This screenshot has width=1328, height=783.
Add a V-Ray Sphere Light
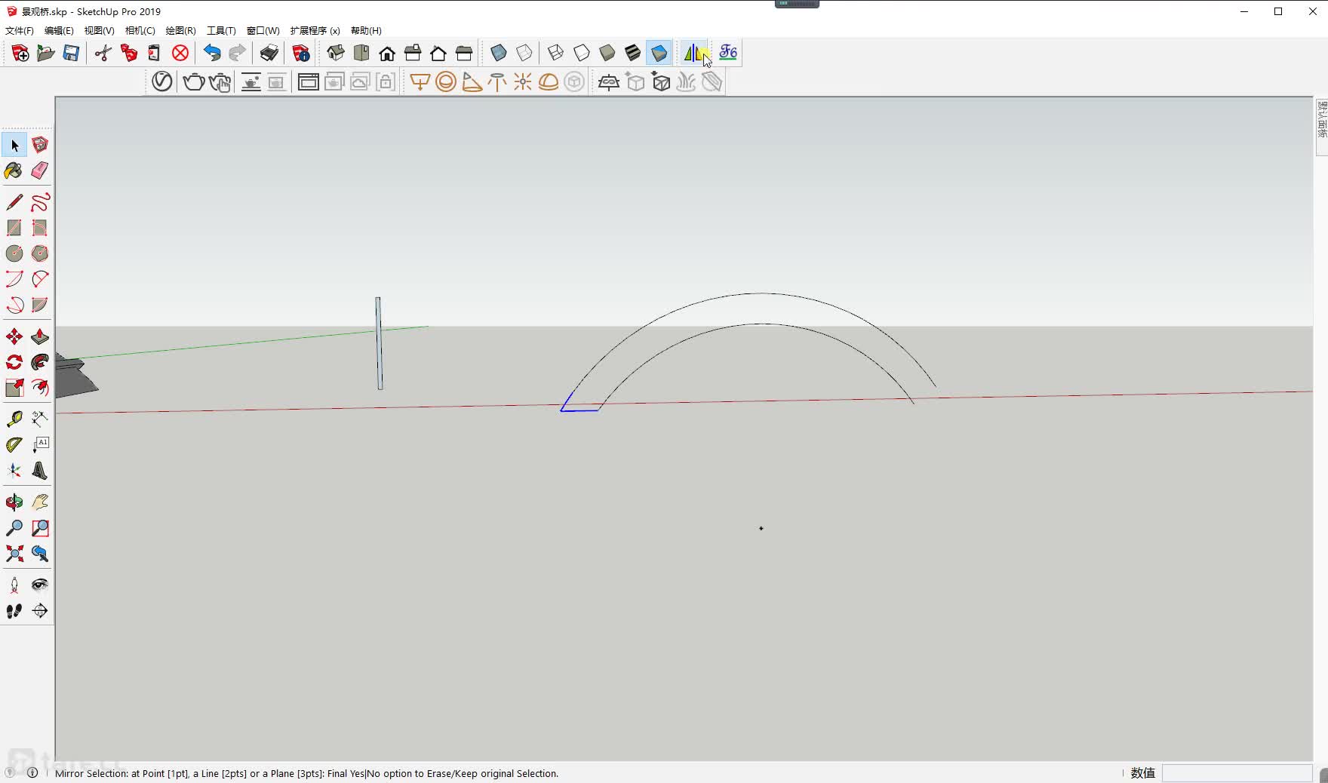click(446, 81)
